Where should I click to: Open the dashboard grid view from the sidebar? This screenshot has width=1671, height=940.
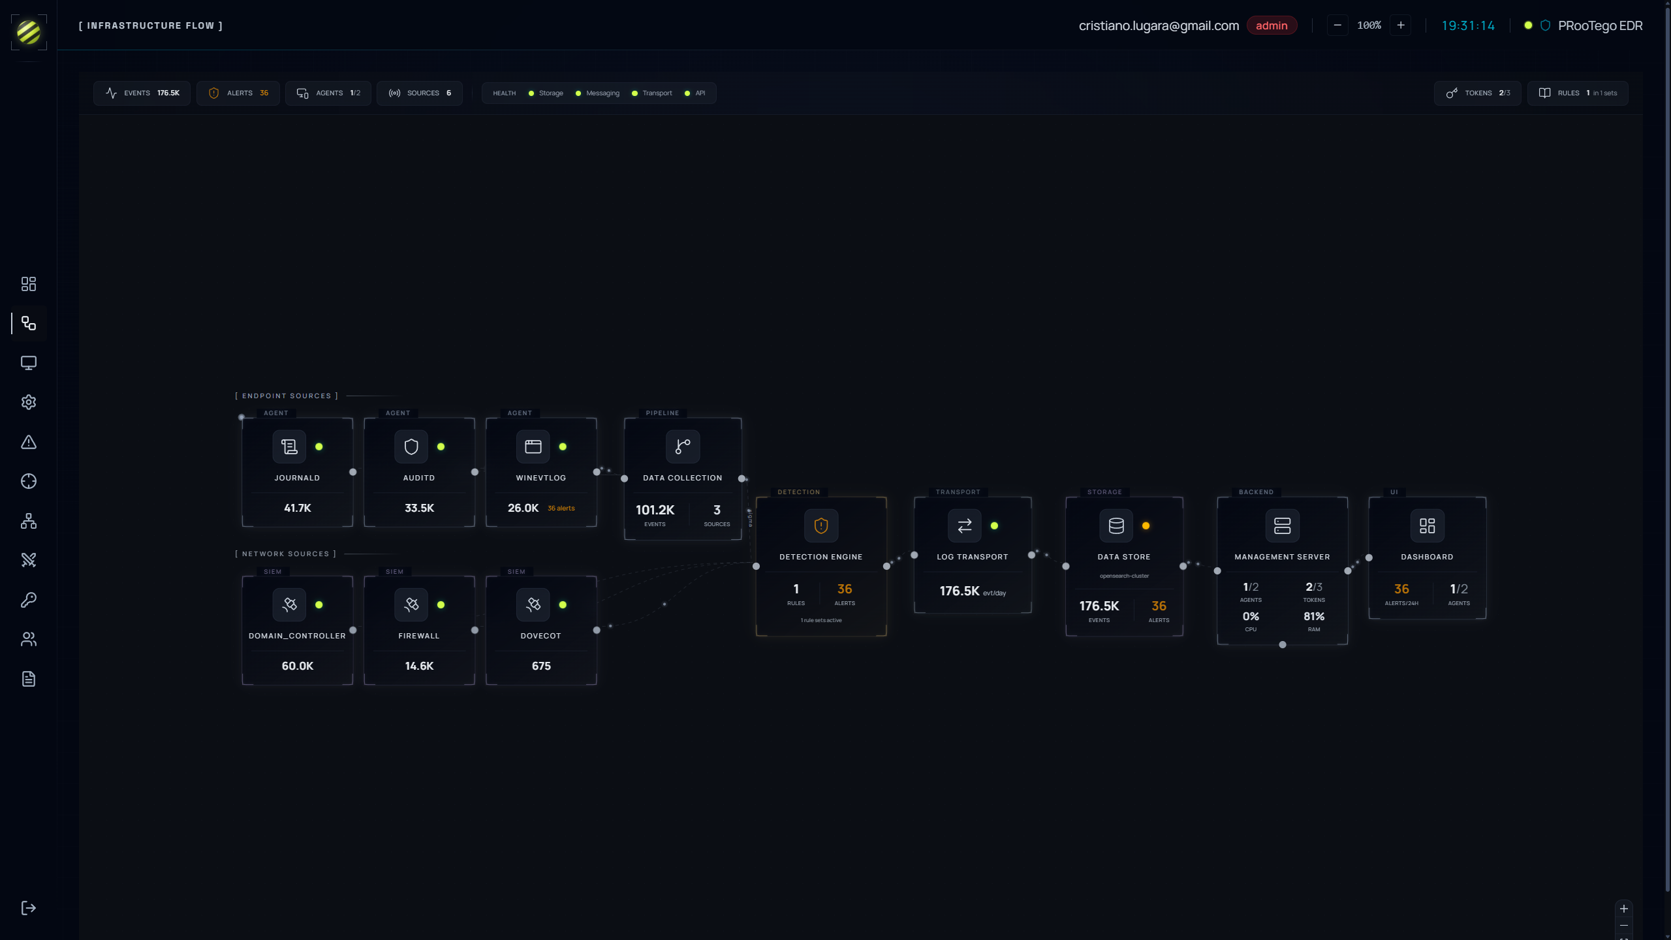(x=29, y=284)
